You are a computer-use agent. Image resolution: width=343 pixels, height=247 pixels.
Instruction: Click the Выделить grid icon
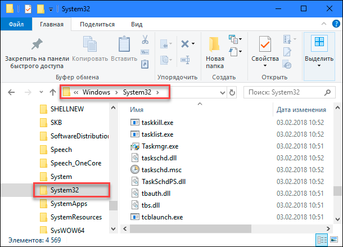[x=319, y=42]
